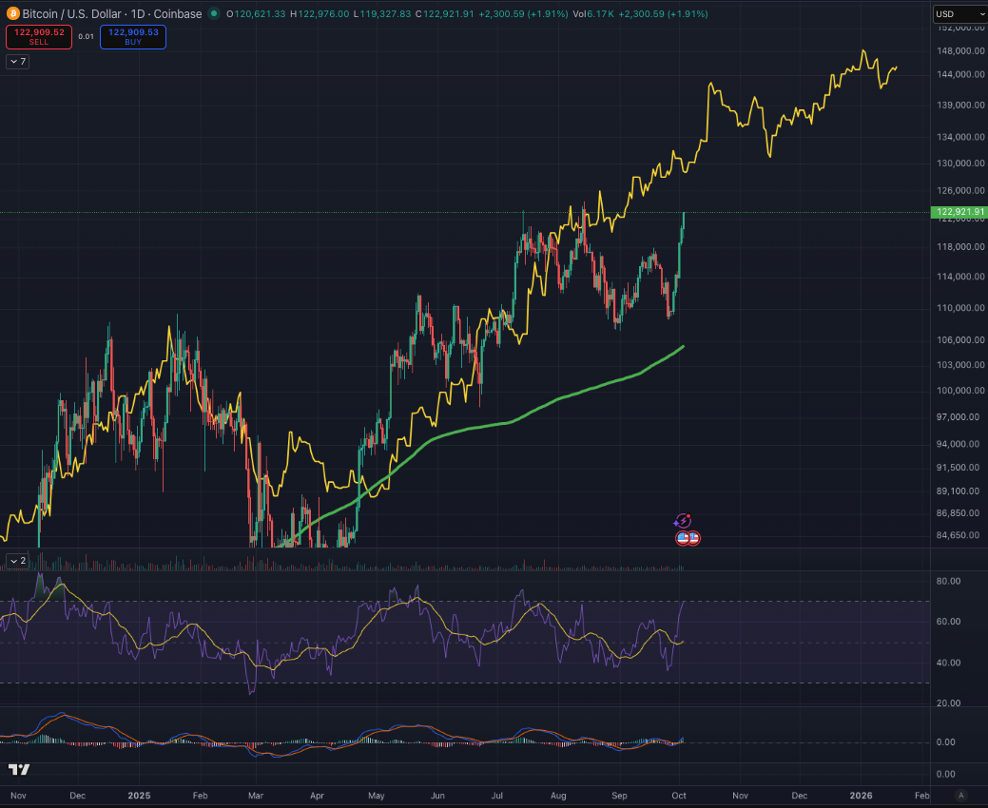Click the green market status dot

[x=214, y=13]
